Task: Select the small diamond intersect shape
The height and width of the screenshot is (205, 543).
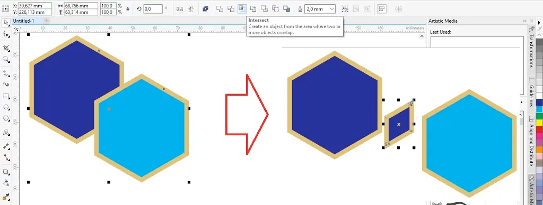Action: point(399,124)
